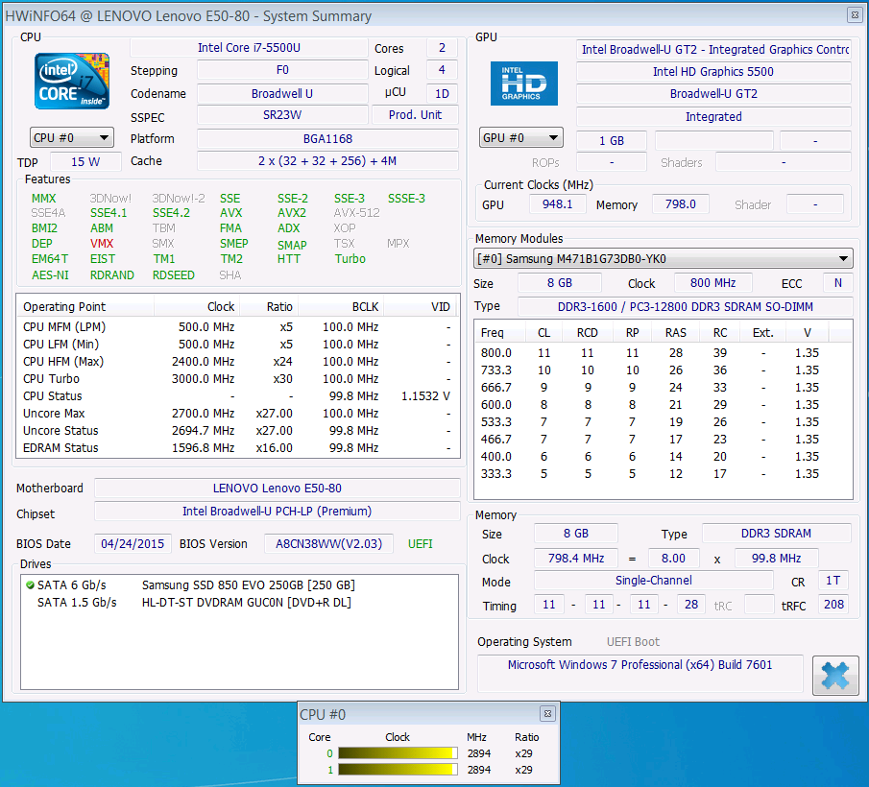Click the BCLK column header
869x787 pixels.
(x=341, y=306)
